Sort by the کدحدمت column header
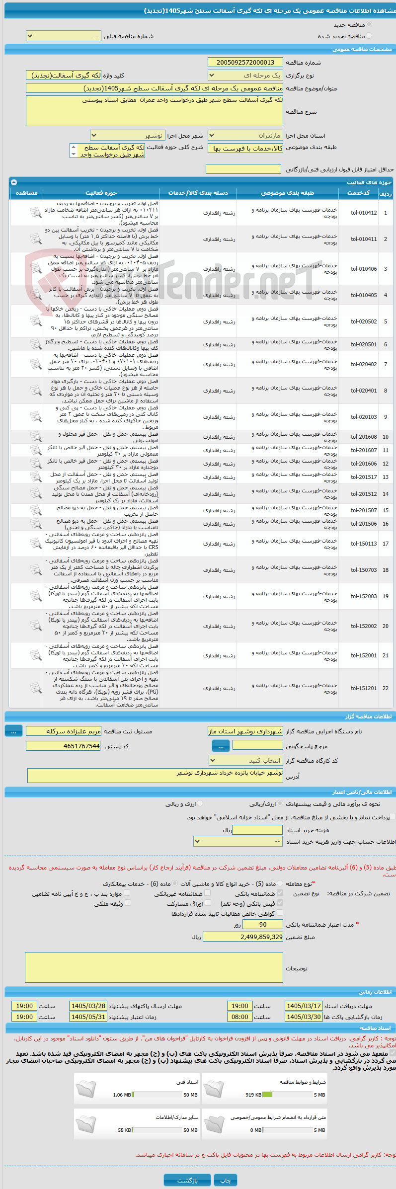 [358, 193]
